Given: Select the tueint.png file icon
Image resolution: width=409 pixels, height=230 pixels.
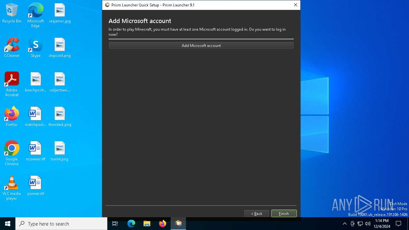Looking at the screenshot, I should pos(60,151).
